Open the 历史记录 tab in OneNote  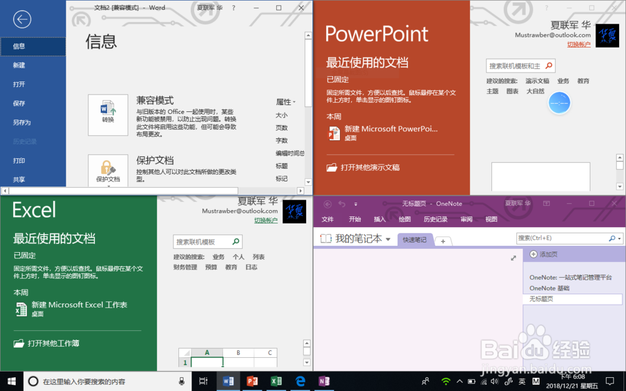[436, 220]
